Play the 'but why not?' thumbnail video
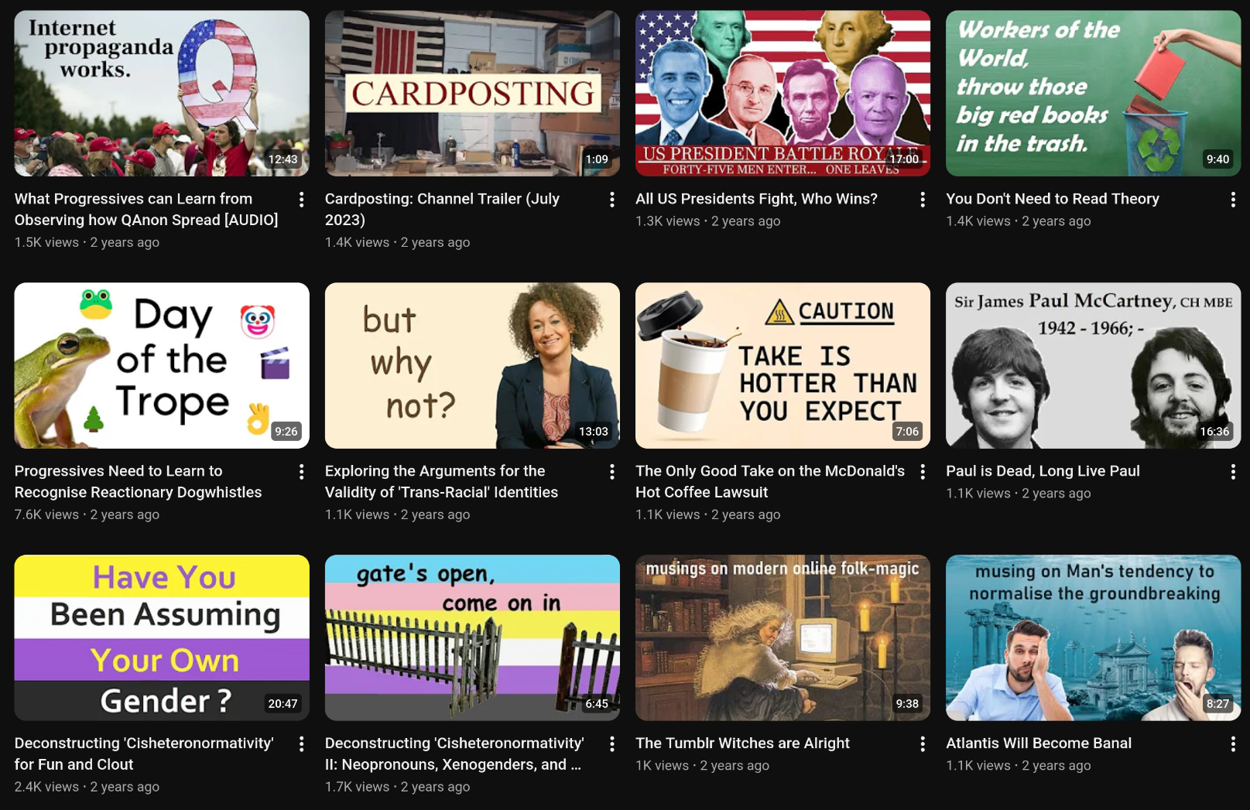Screen dimensions: 1250x810 (x=472, y=365)
